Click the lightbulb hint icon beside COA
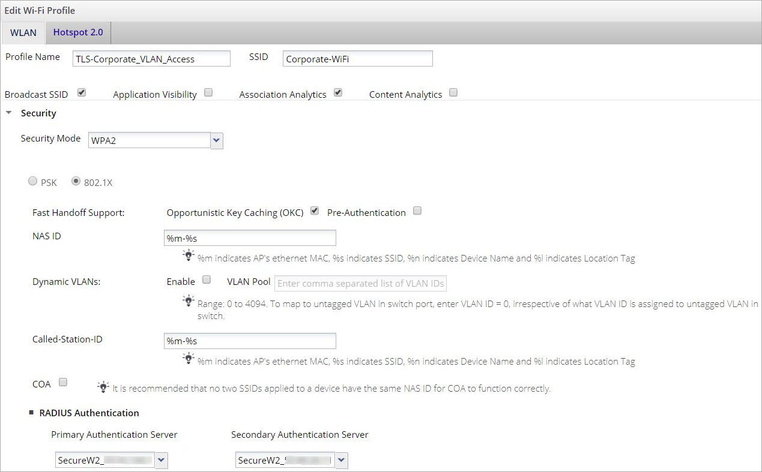This screenshot has height=472, width=762. pos(103,386)
